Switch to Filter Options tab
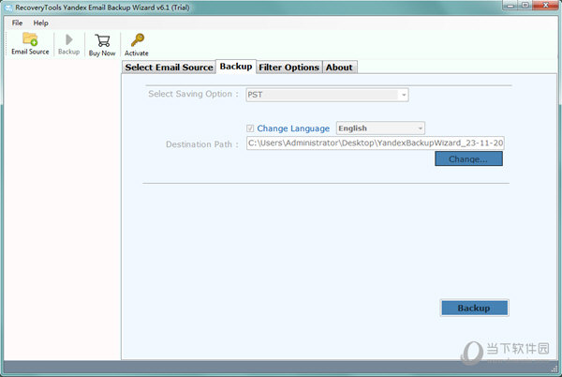 (x=288, y=68)
